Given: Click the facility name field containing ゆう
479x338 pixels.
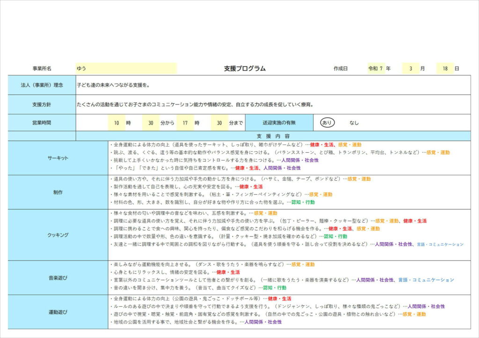Looking at the screenshot, I should tap(126, 68).
